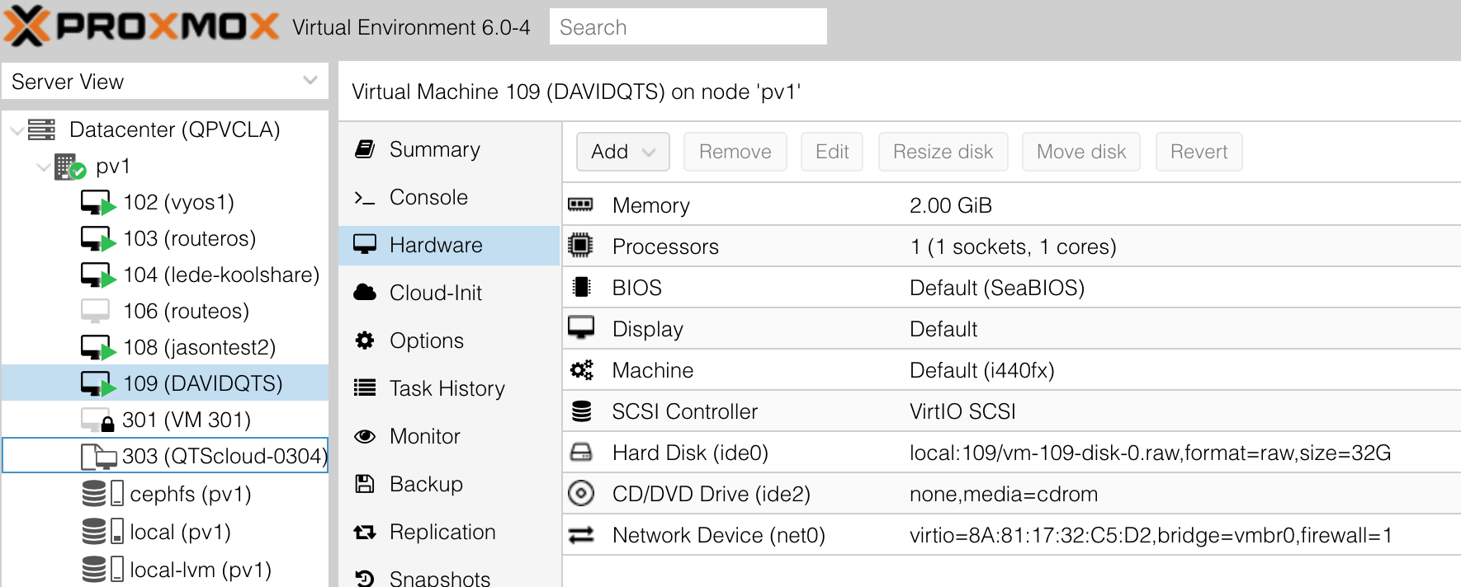The width and height of the screenshot is (1461, 587).
Task: Click the Backup floppy disk icon
Action: point(365,484)
